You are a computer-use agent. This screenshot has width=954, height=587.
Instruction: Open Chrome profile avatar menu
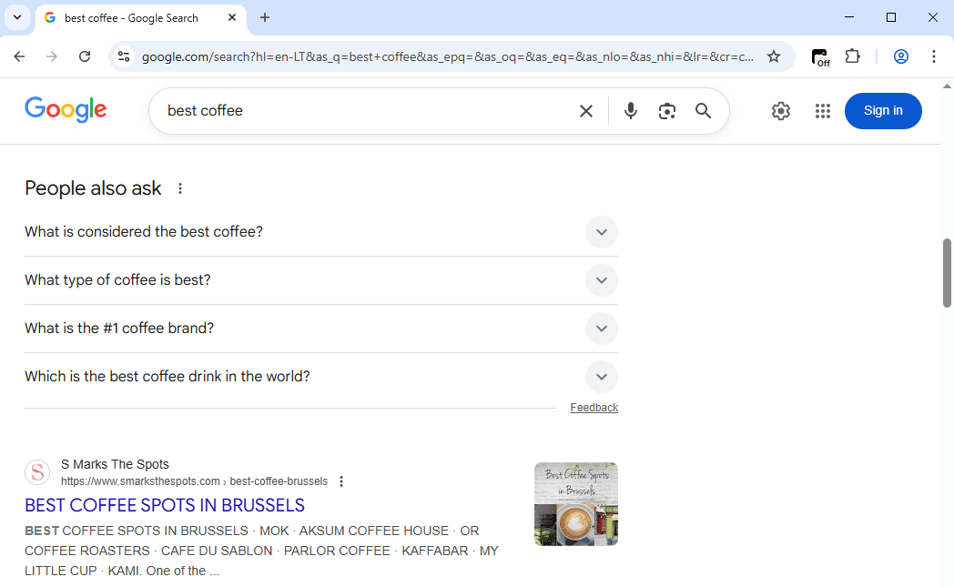[x=901, y=56]
